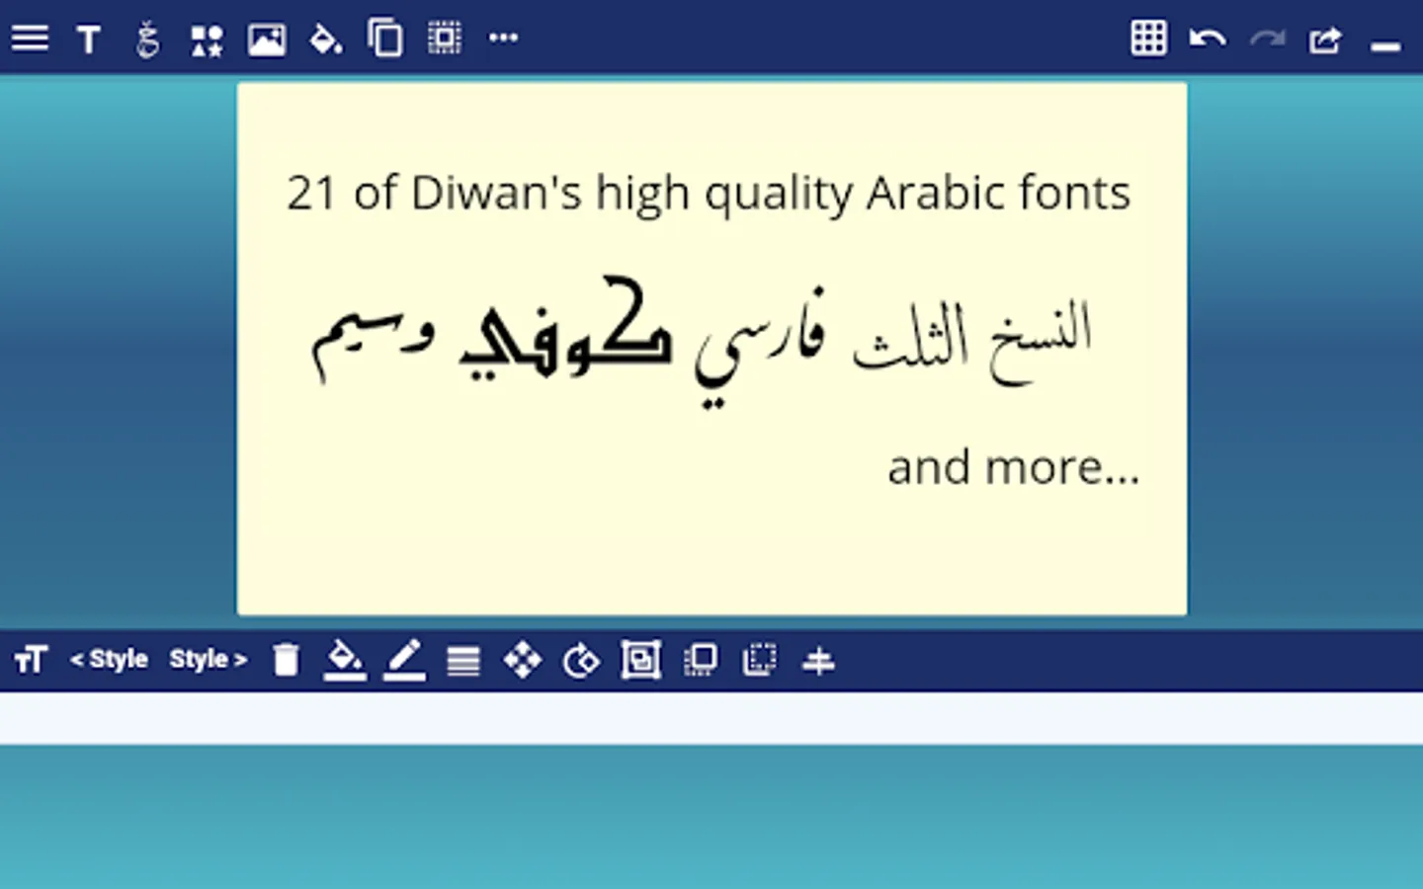Select the 'and more...' text

point(1014,467)
